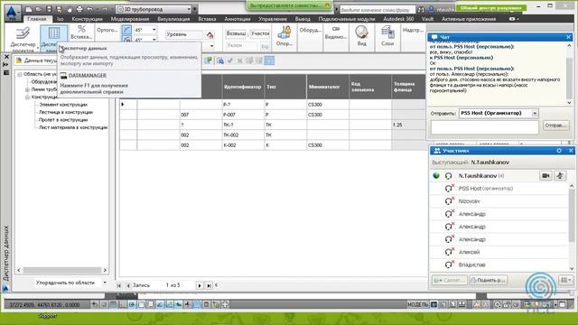Open the Моделирование ribbon tab
This screenshot has width=578, height=325.
point(130,19)
